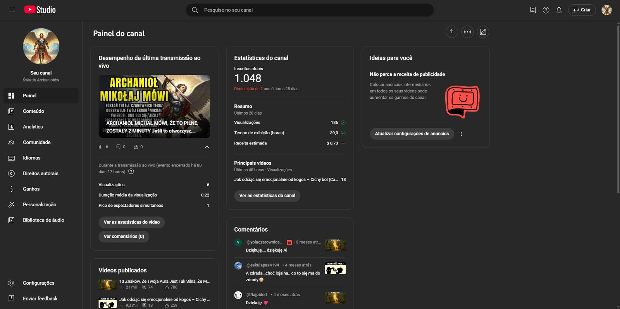Viewport: 620px width, 309px height.
Task: Click Atualizar configurações de anúncios button
Action: [412, 134]
